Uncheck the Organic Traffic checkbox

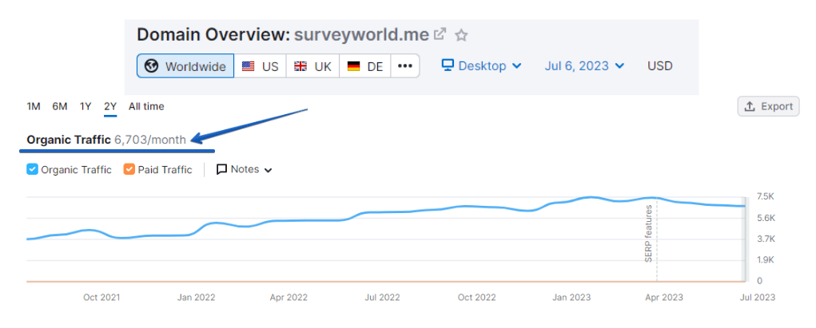[32, 169]
